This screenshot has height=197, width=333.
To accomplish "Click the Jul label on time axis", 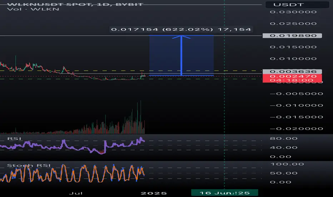I will [x=76, y=193].
